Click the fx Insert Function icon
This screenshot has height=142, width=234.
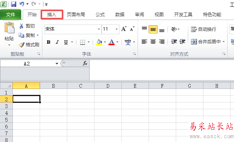(85, 63)
